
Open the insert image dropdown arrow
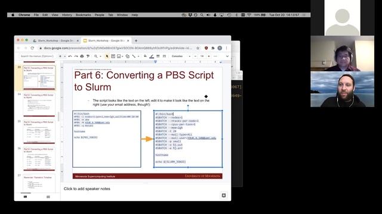(x=122, y=56)
